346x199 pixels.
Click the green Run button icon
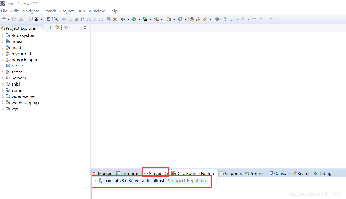pyautogui.click(x=134, y=19)
